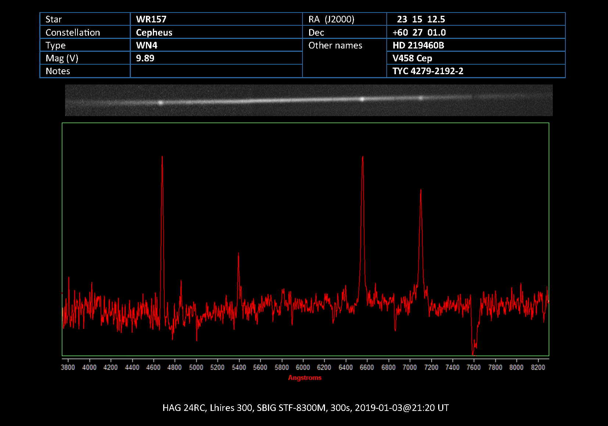Select the TYC 4279-2192-2 entry
Screen dimensions: 608x426
tap(428, 71)
